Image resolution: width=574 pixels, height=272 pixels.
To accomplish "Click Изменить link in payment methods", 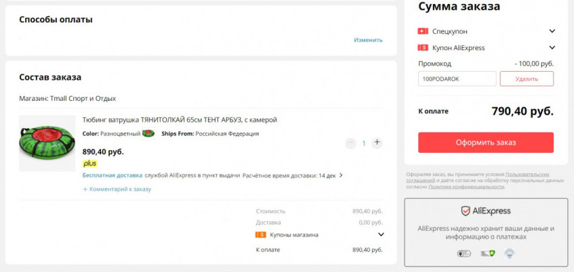I will 368,40.
